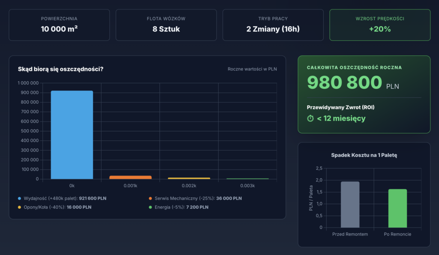Click the gray Przed Remontem bar
Screen dimensions: 439x255
click(350, 204)
